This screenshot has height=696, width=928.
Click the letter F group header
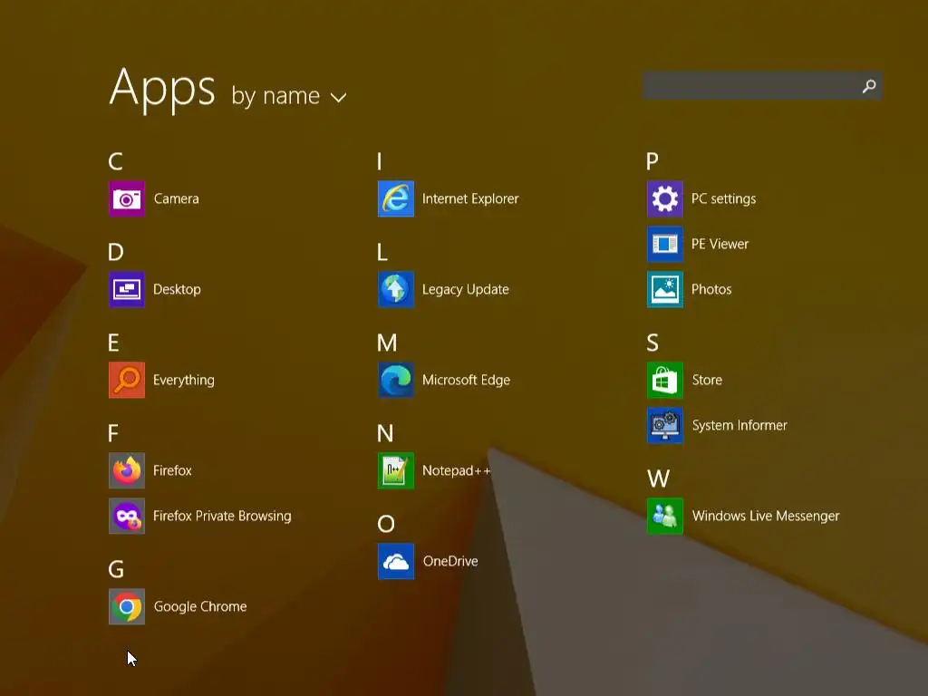point(113,433)
